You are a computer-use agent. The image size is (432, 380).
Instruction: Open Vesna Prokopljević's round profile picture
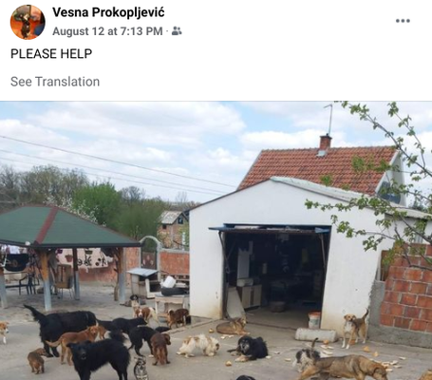[28, 22]
